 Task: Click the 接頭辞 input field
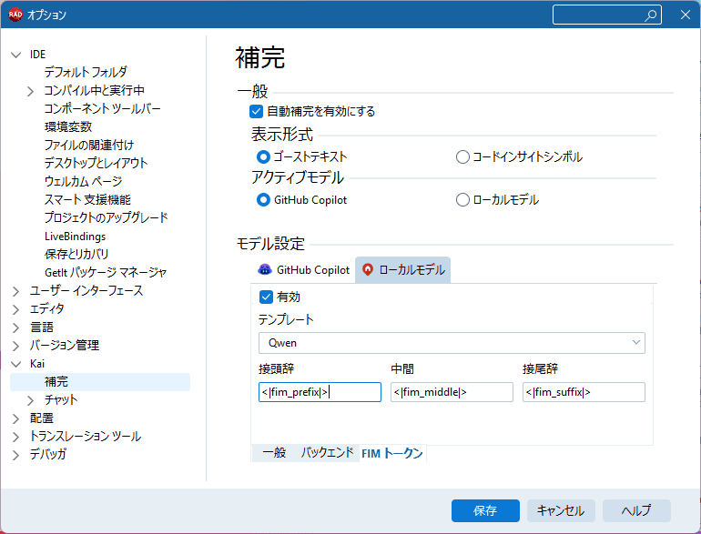point(320,392)
